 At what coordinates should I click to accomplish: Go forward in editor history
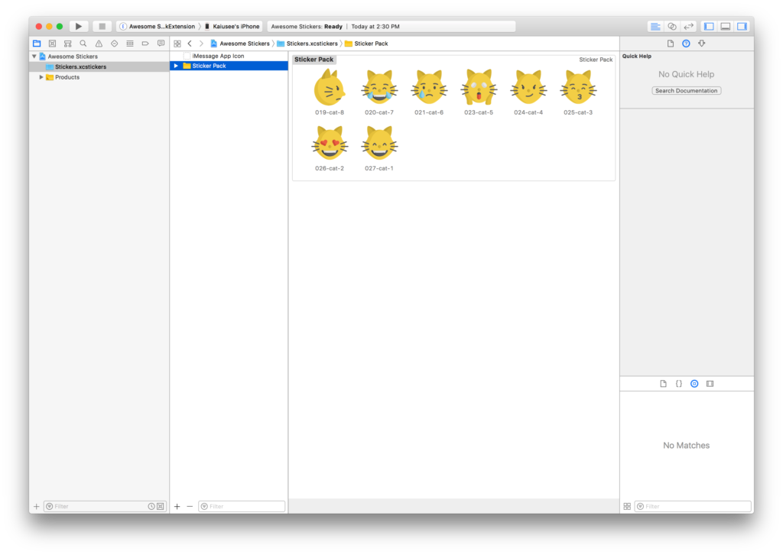pos(201,44)
